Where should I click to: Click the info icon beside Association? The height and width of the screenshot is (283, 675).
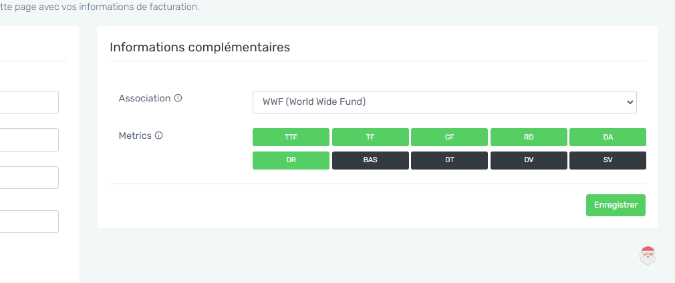point(178,98)
